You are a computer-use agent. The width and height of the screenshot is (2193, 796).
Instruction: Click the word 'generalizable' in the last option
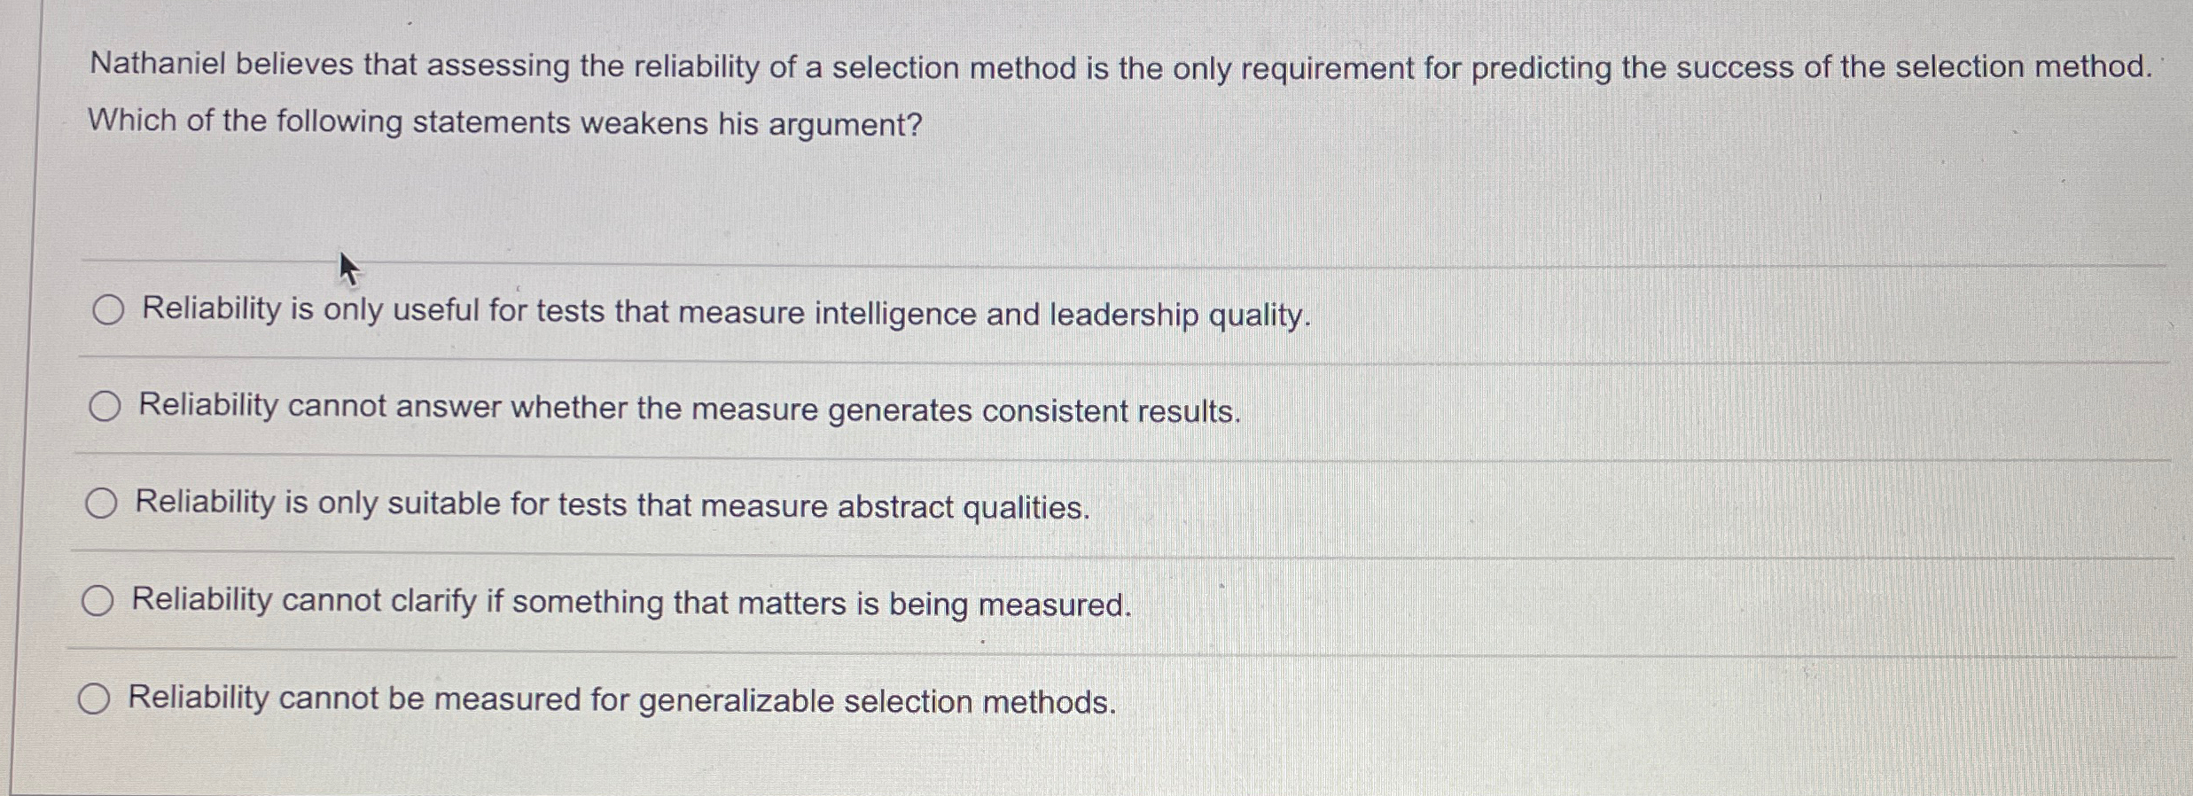736,701
